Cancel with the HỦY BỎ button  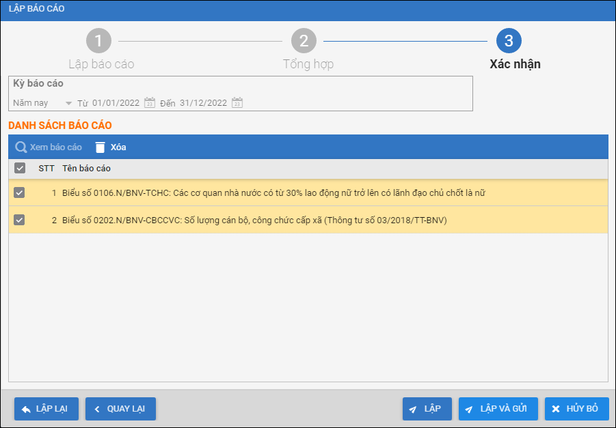click(x=576, y=409)
